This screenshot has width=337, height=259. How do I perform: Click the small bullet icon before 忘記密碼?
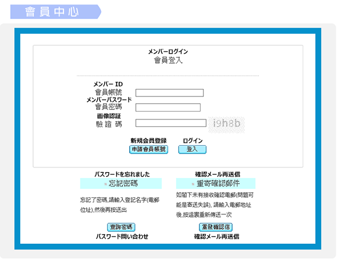click(105, 184)
